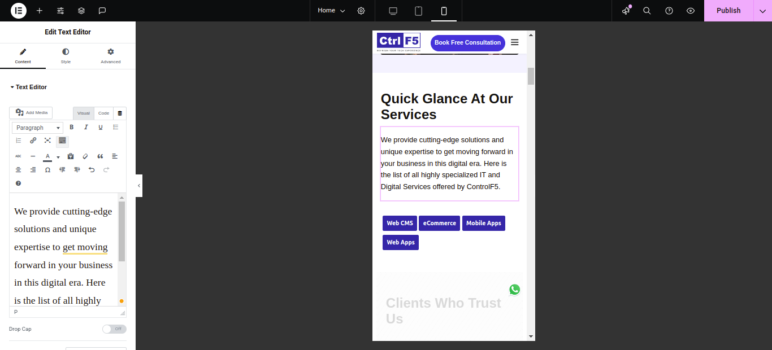The image size is (772, 350).
Task: Insert a horizontal line
Action: pos(33,156)
